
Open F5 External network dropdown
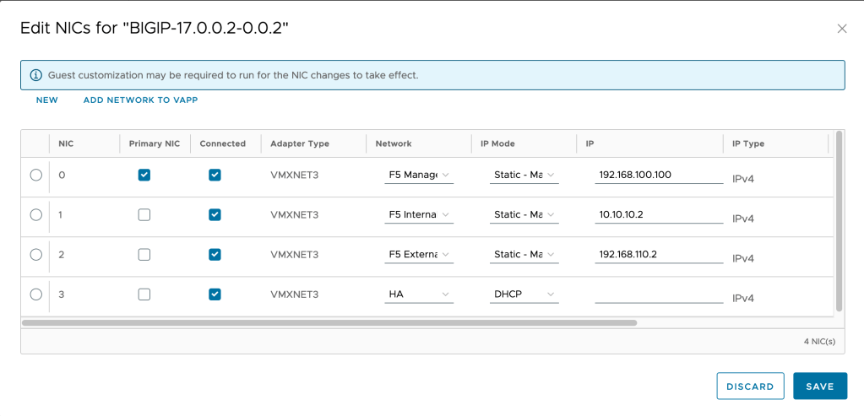(419, 255)
